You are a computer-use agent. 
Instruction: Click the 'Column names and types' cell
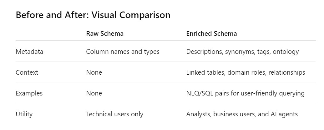coord(123,52)
